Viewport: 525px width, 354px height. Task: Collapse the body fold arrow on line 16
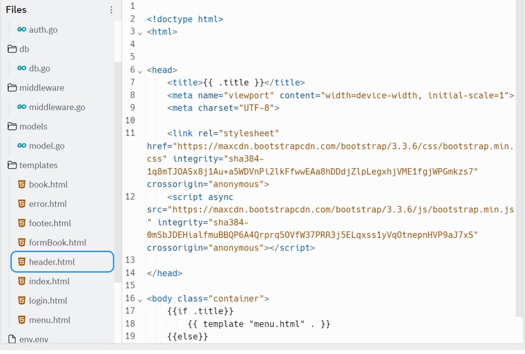(x=140, y=300)
